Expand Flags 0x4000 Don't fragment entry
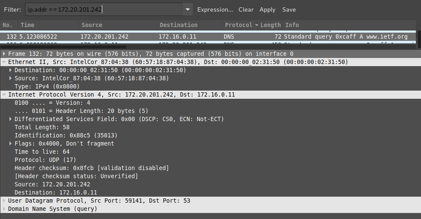Image resolution: width=421 pixels, height=219 pixels. 10,143
